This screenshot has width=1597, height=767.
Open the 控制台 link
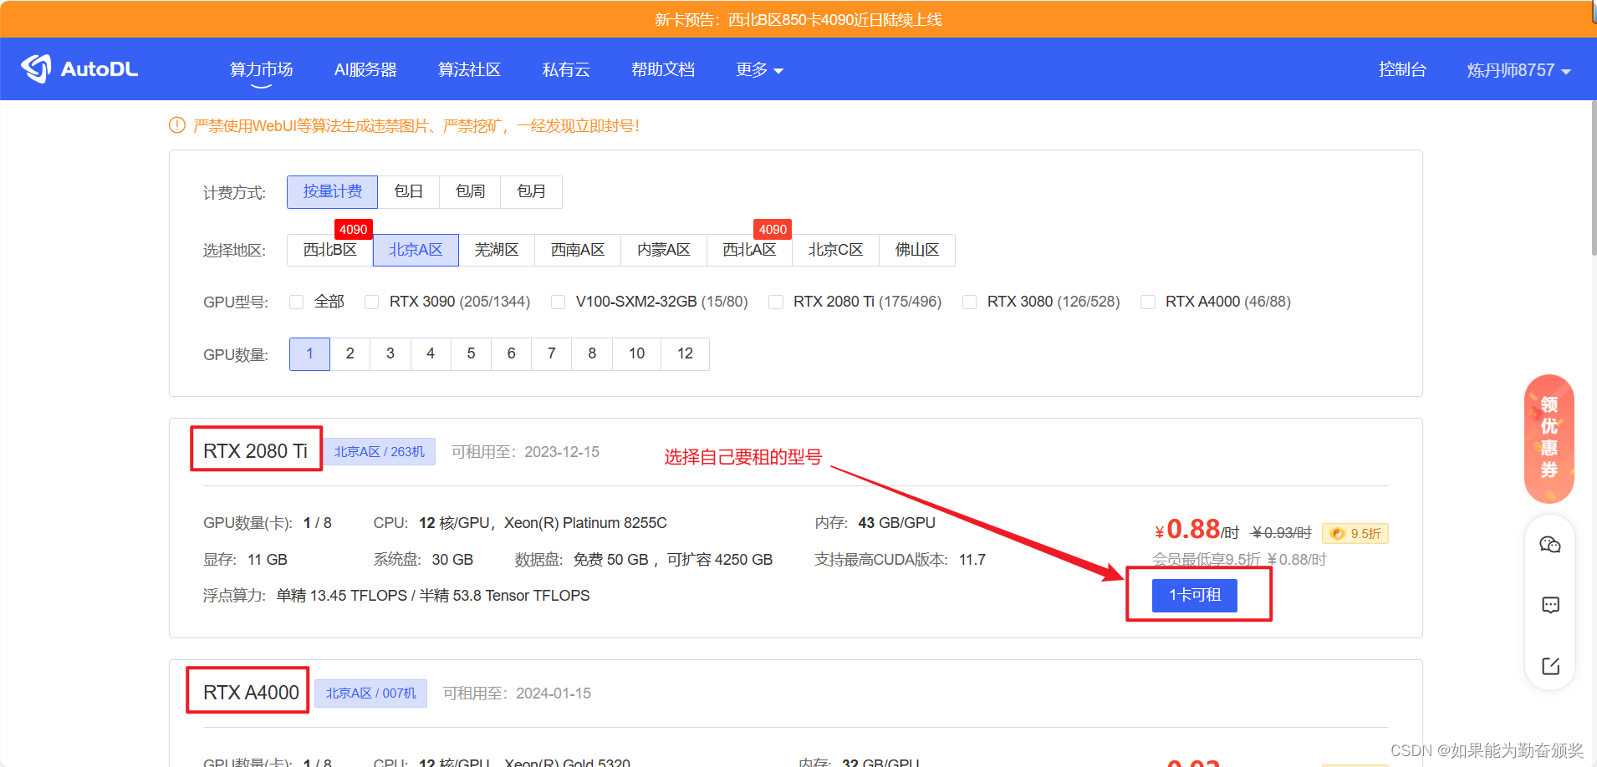[x=1402, y=69]
